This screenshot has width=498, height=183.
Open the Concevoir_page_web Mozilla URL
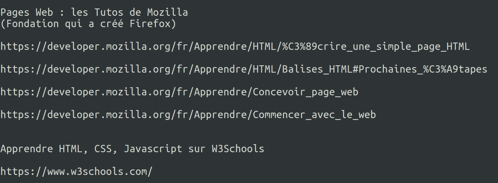click(x=179, y=92)
